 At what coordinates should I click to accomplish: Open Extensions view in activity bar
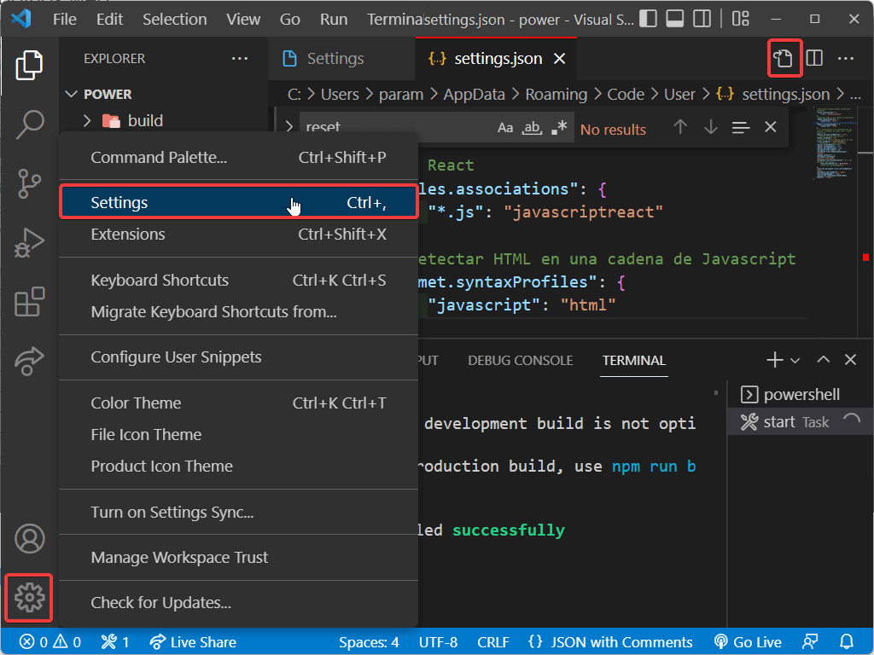pos(30,302)
